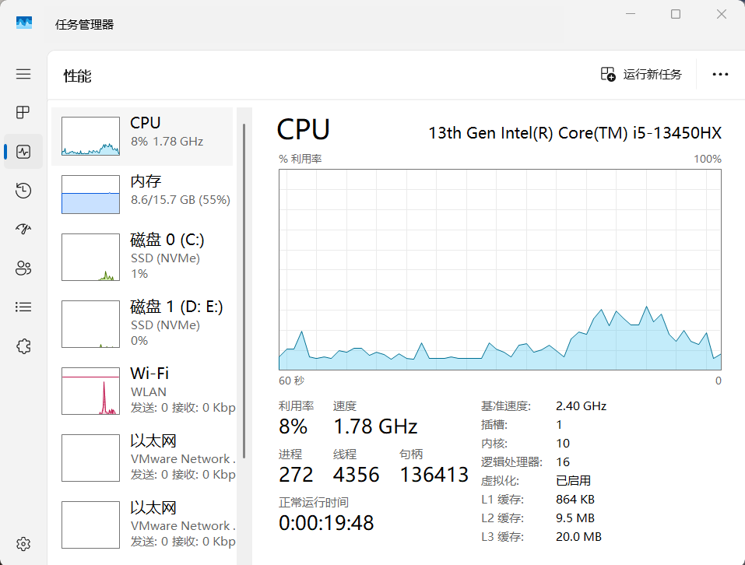Viewport: 745px width, 565px height.
Task: Select the Wi-Fi WLAN entry
Action: (142, 391)
